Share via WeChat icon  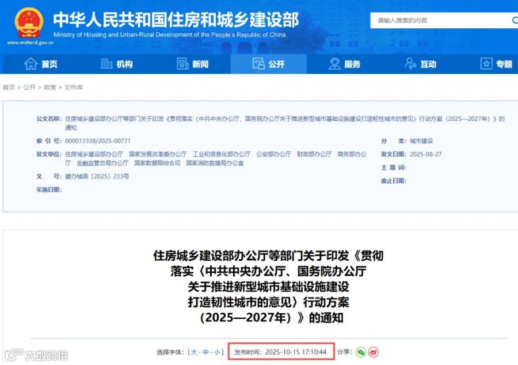coord(361,352)
